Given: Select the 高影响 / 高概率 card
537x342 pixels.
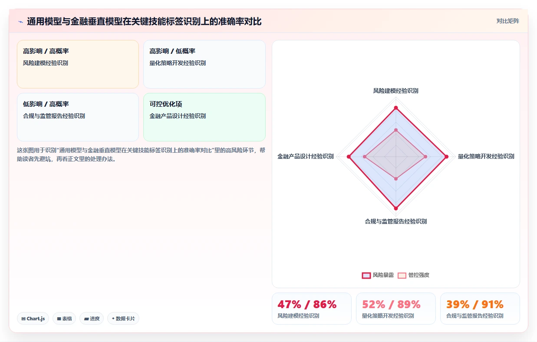Looking at the screenshot, I should point(78,64).
